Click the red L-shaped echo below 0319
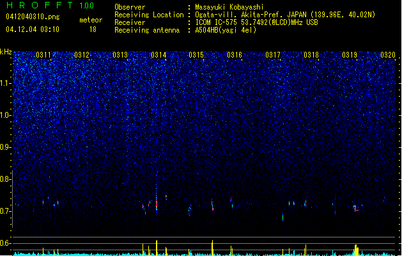 tap(356, 208)
